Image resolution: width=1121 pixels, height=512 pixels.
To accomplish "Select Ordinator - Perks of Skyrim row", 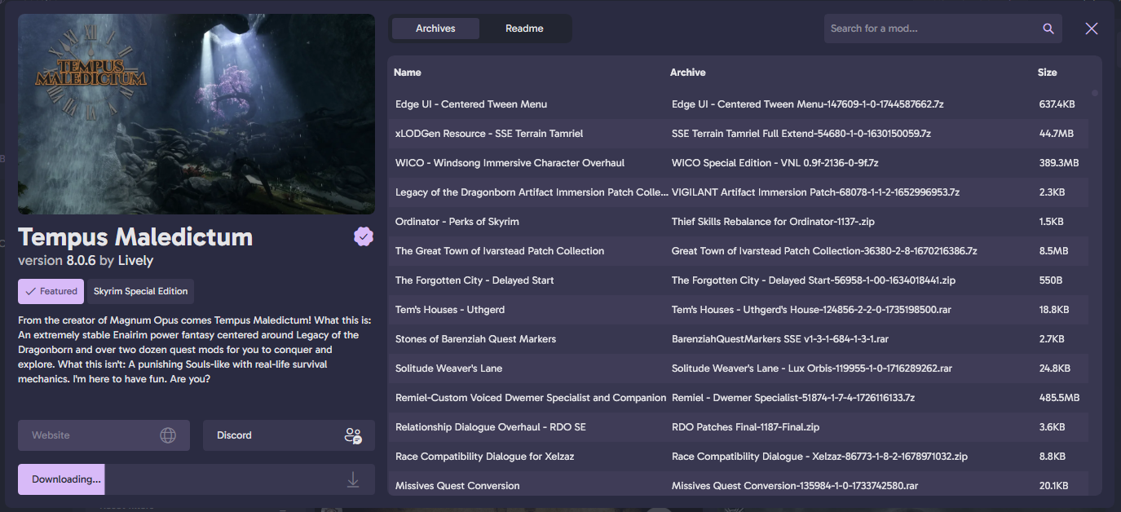I will tap(738, 222).
